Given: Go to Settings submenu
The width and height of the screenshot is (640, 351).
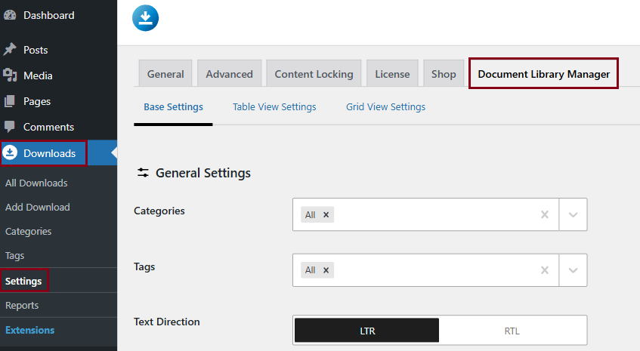Looking at the screenshot, I should pyautogui.click(x=23, y=281).
